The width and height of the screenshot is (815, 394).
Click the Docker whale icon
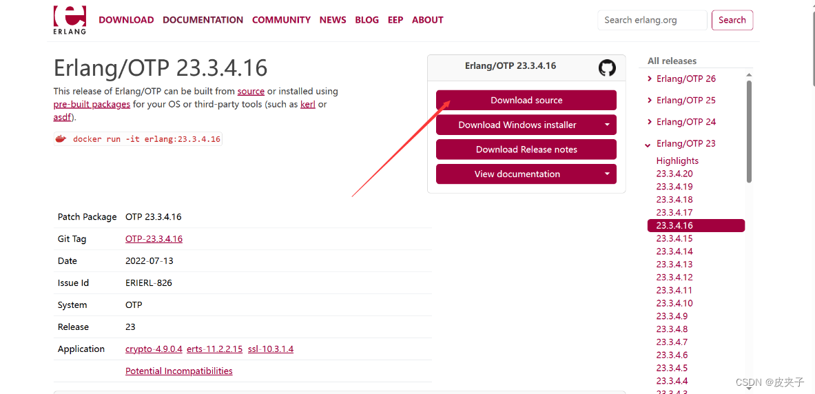61,138
